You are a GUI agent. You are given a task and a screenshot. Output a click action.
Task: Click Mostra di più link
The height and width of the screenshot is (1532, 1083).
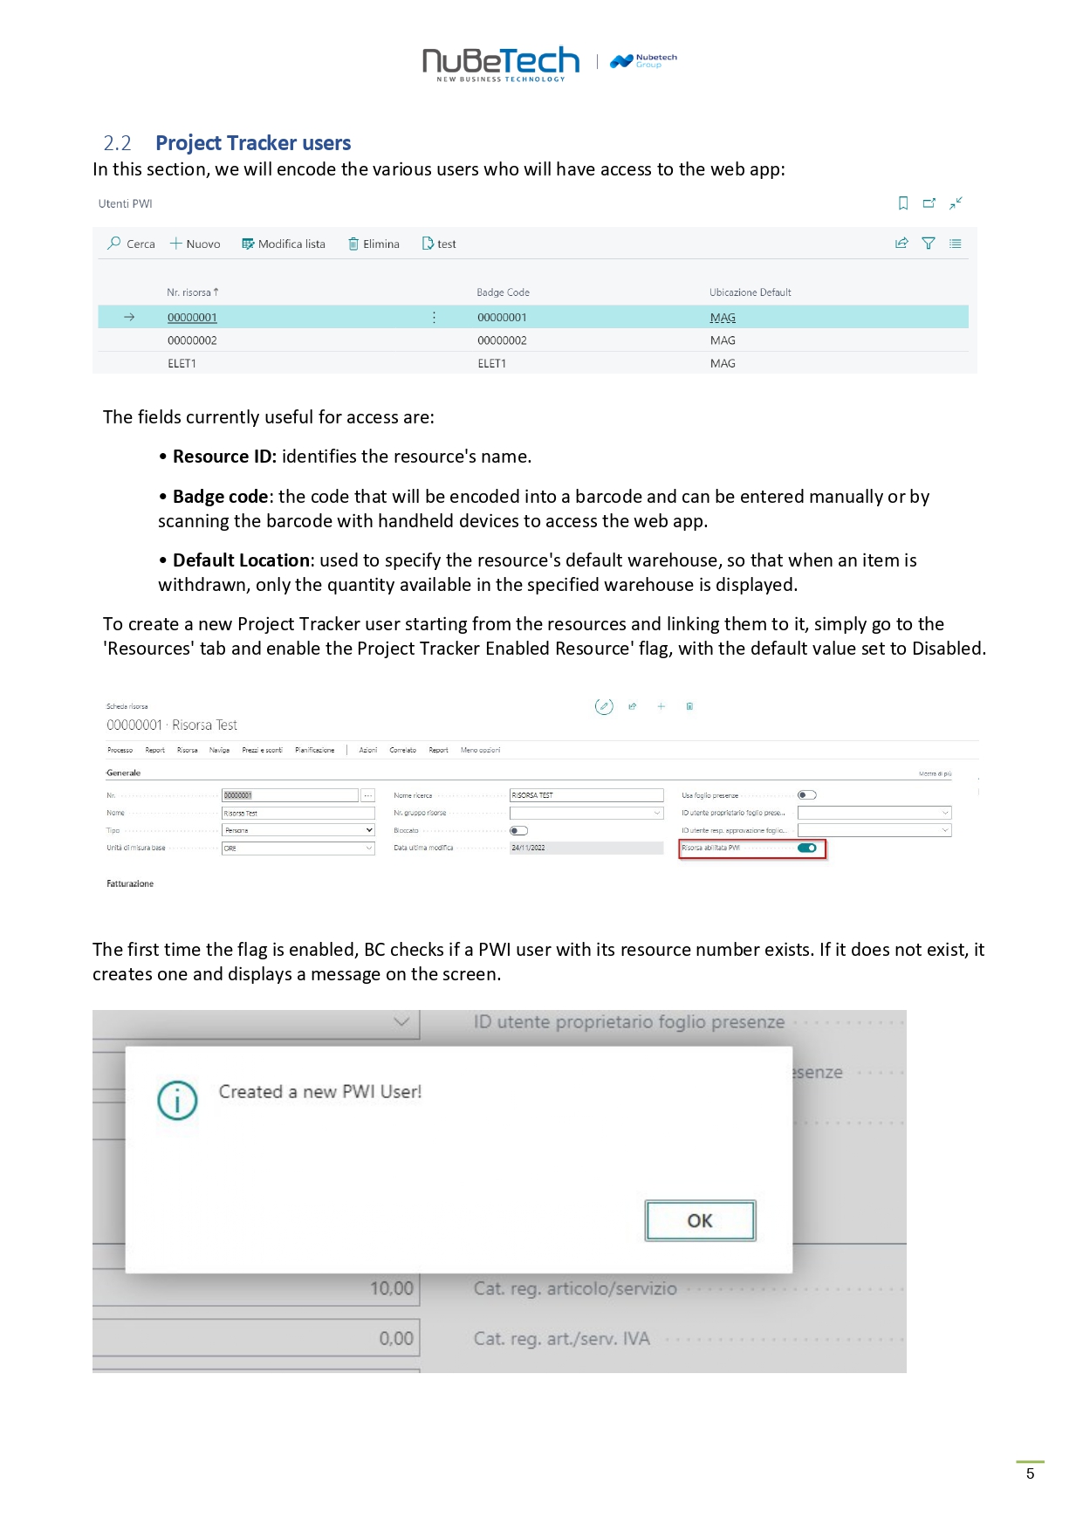(x=935, y=773)
